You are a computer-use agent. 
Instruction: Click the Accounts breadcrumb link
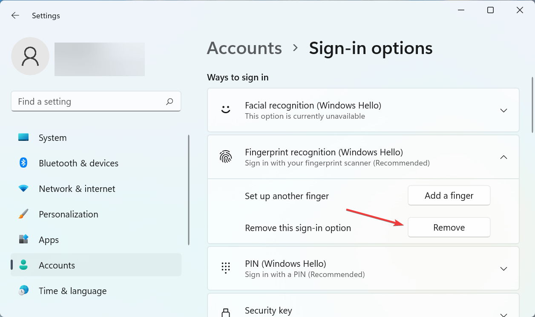[x=244, y=48]
